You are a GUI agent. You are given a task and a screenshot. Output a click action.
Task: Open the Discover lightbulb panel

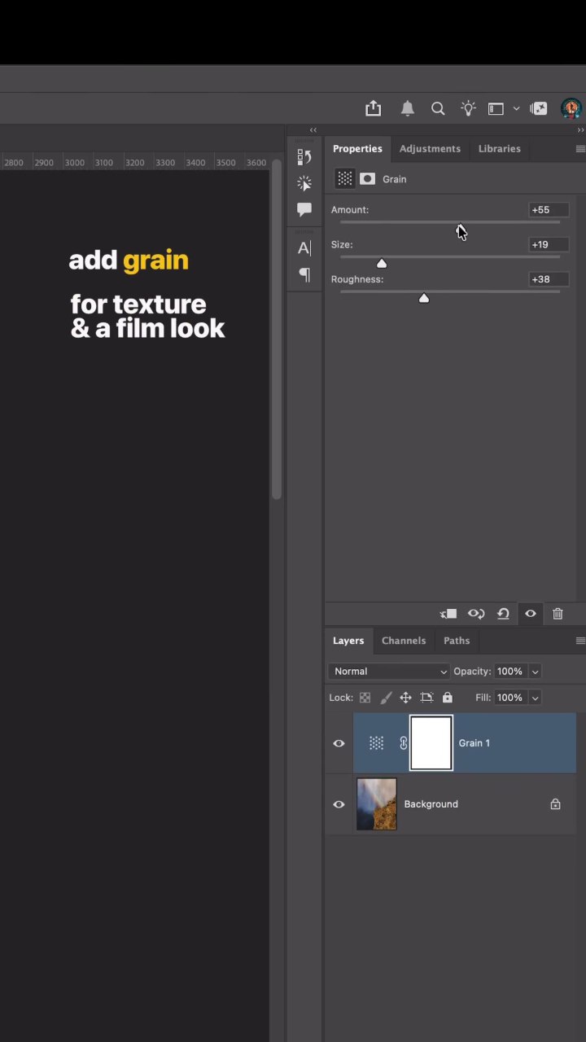(468, 108)
